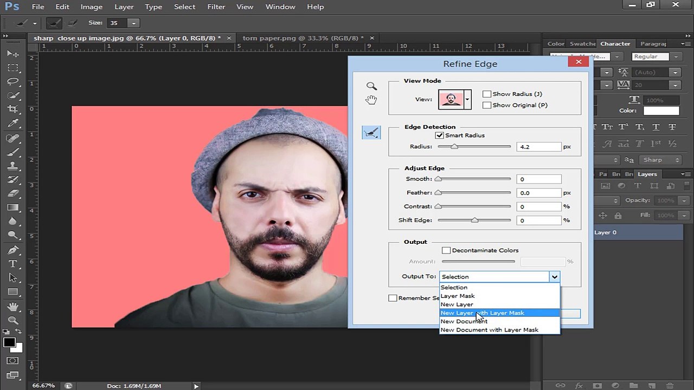Screen dimensions: 694x390
Task: Enable Show Radius (J) checkbox
Action: (487, 94)
